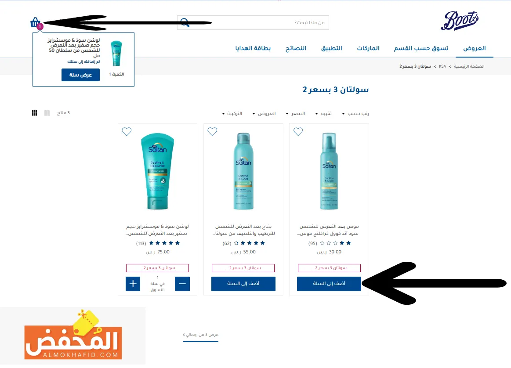Increase lotion quantity with plus button
This screenshot has height=368, width=511.
[133, 284]
